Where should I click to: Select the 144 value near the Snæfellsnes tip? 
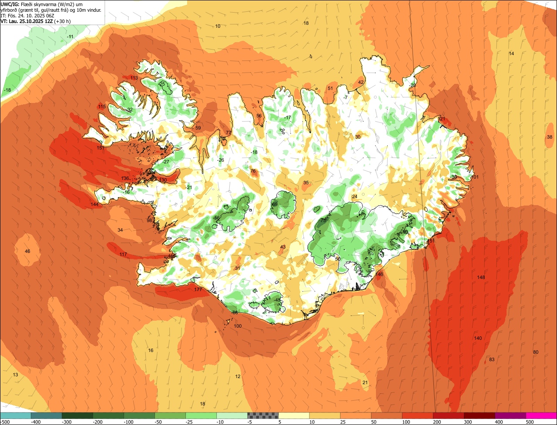click(94, 204)
